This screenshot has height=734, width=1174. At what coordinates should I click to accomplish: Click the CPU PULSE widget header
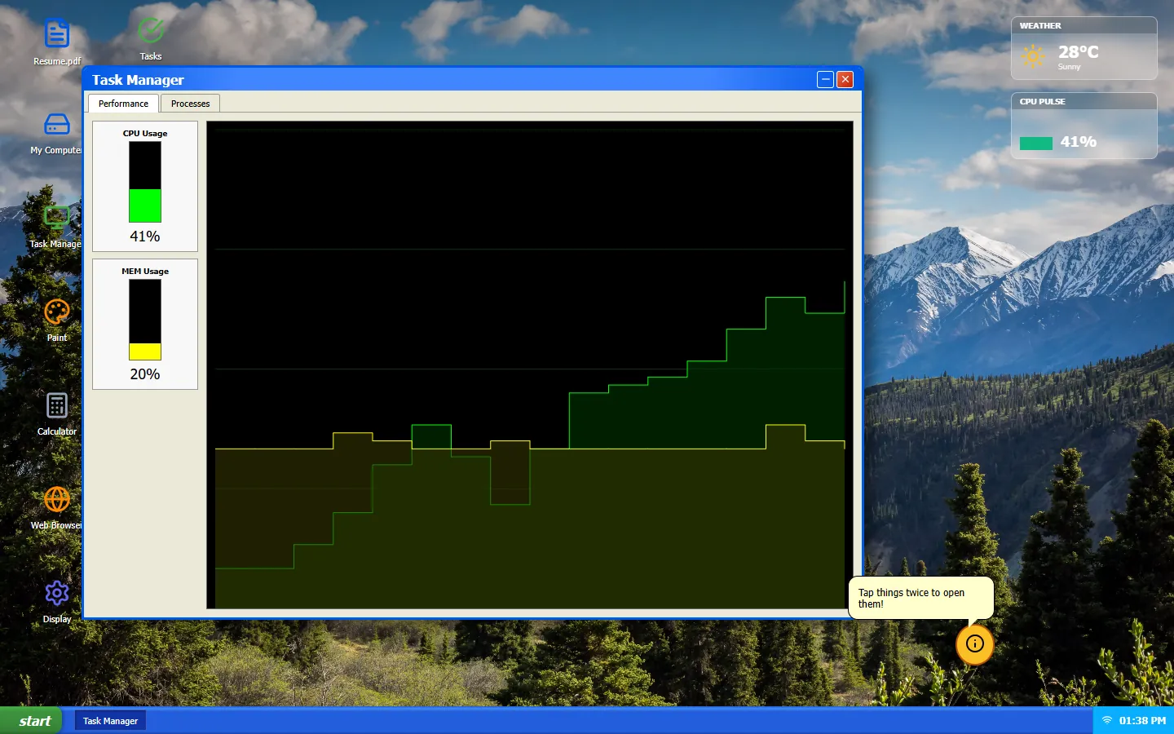[x=1084, y=102]
